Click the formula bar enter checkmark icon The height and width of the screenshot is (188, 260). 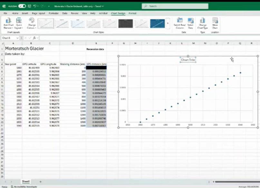(x=30, y=38)
